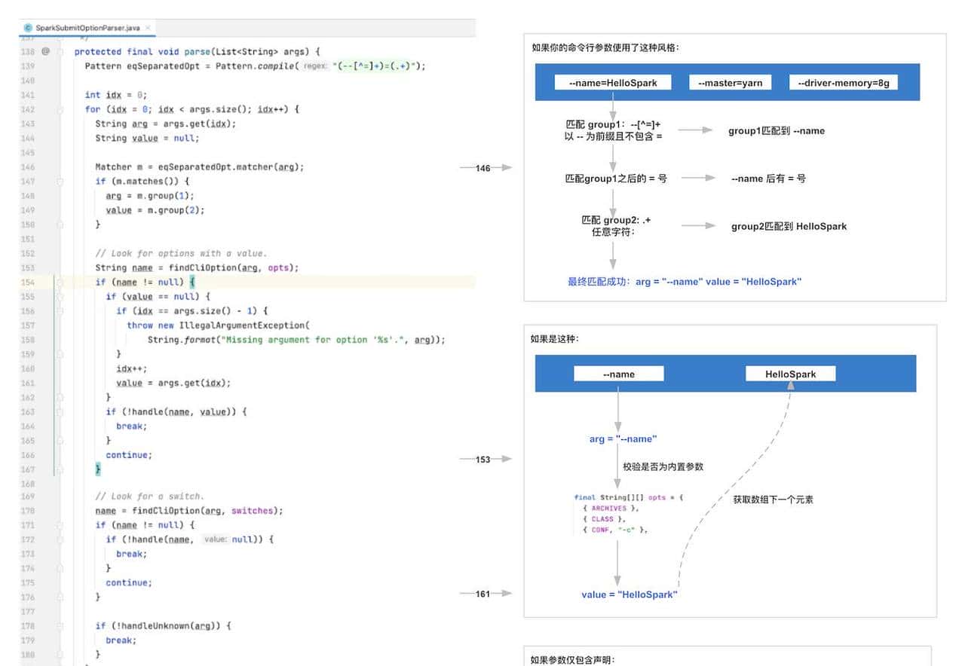Switch to the SparkSubmitOptionParser.java tab
Image resolution: width=965 pixels, height=666 pixels.
coord(90,26)
